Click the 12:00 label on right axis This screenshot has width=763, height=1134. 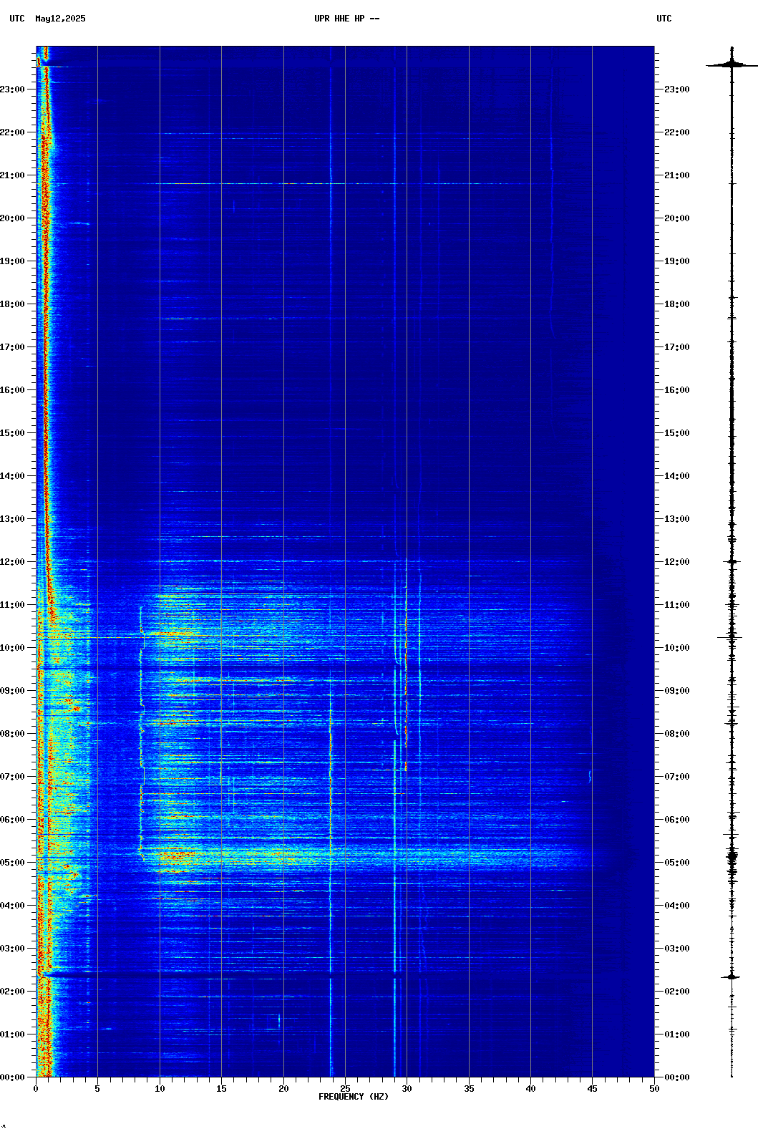677,562
